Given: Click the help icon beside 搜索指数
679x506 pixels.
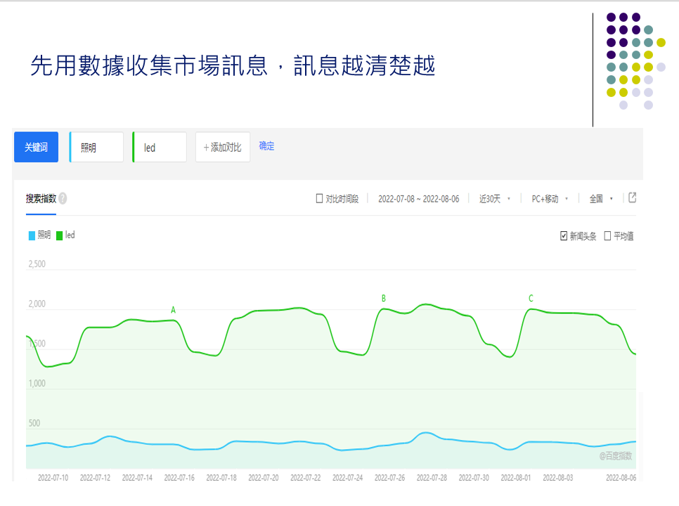Looking at the screenshot, I should tap(63, 199).
